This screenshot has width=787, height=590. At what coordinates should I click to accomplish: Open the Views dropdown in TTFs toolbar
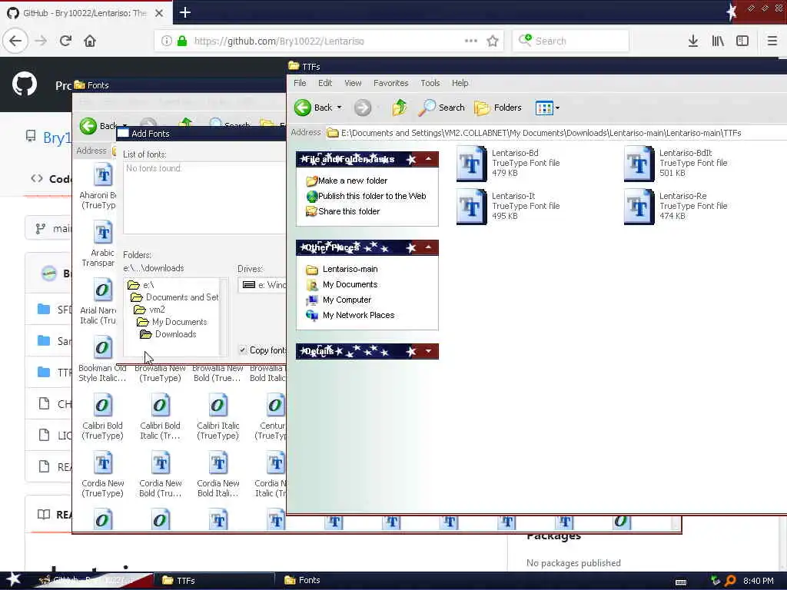(x=547, y=108)
